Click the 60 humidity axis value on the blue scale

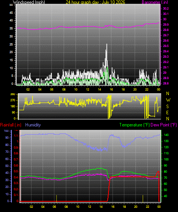pos(7,159)
